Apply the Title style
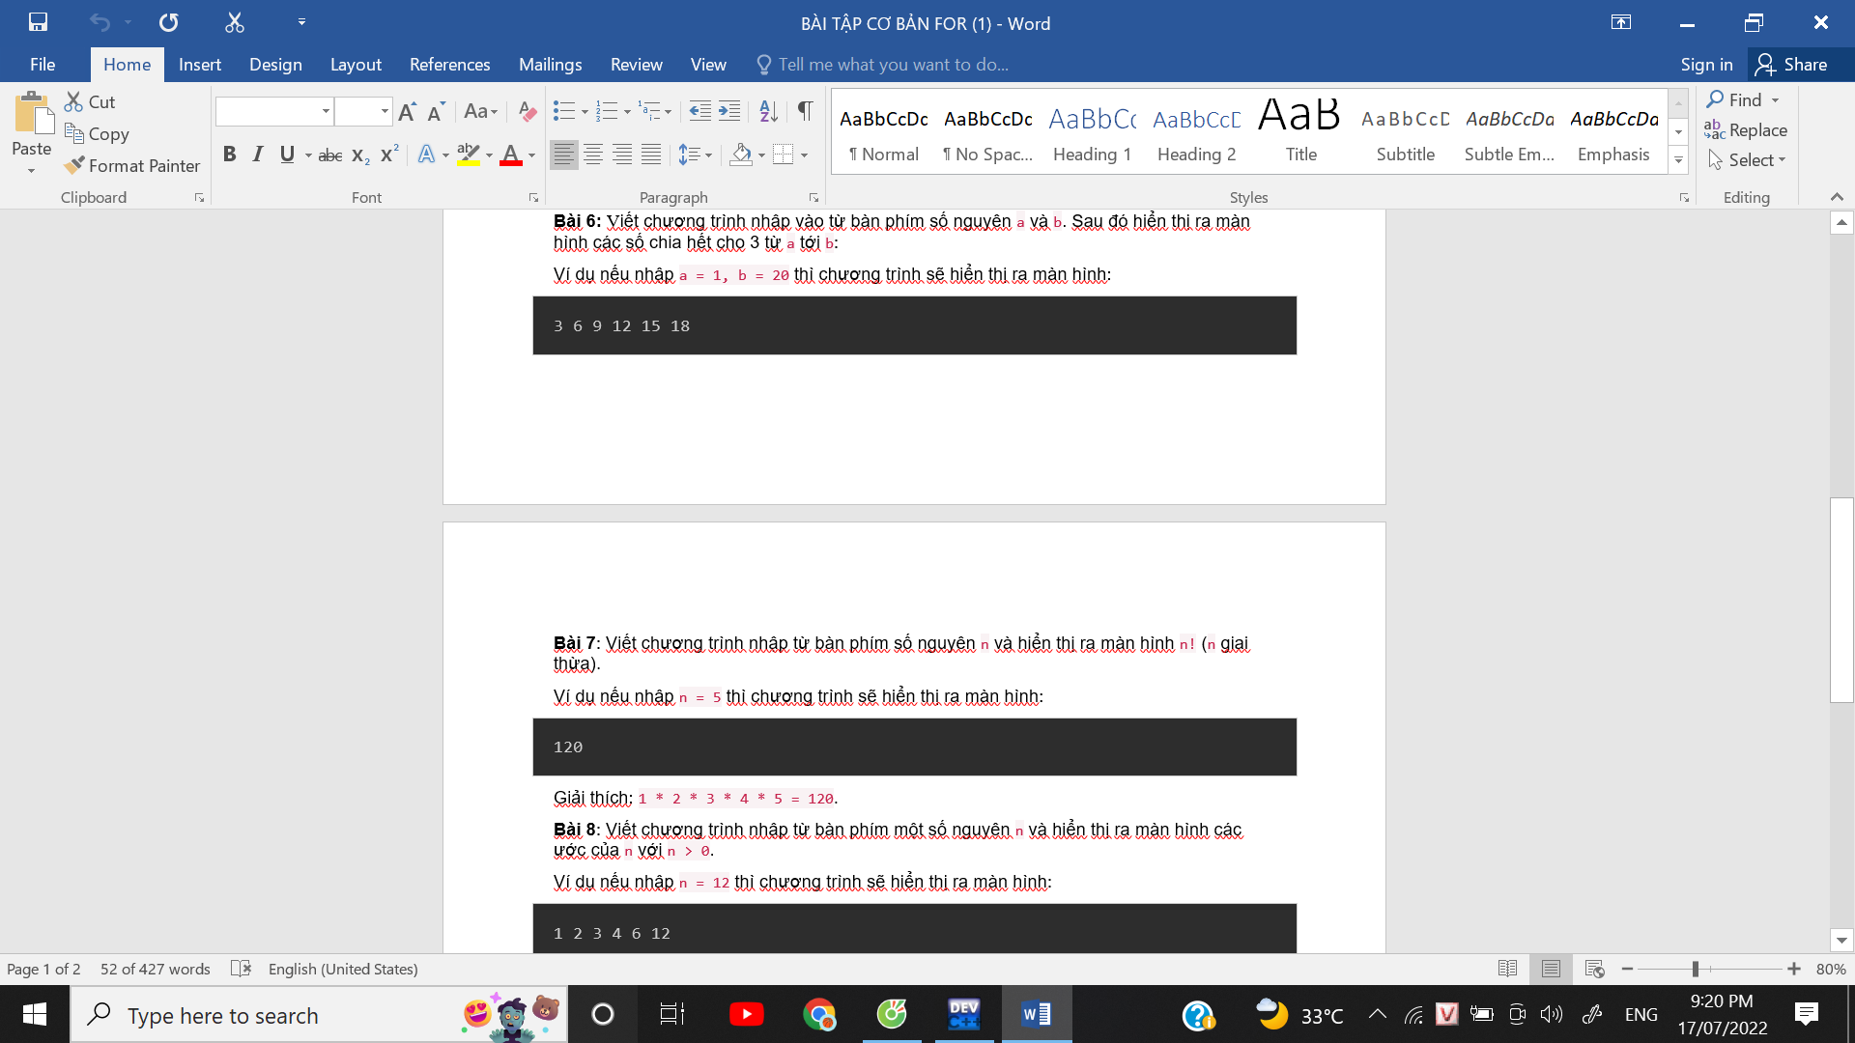This screenshot has height=1043, width=1855. 1300,132
